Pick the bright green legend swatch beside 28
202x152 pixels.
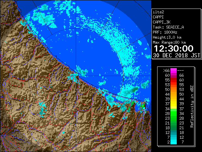174,113
